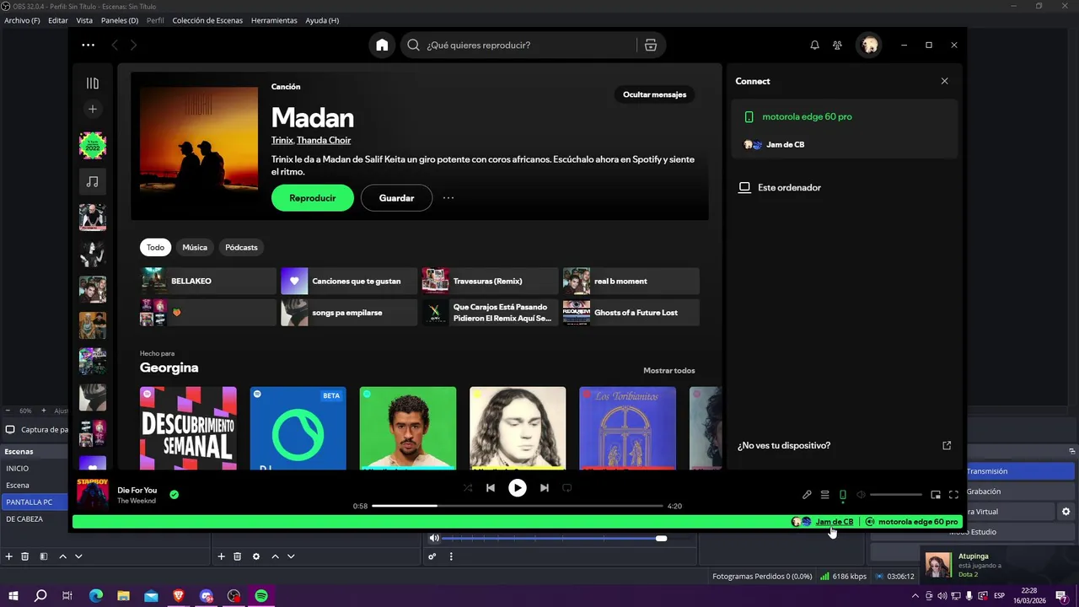Open Spotify browse icon beside search field

[650, 45]
